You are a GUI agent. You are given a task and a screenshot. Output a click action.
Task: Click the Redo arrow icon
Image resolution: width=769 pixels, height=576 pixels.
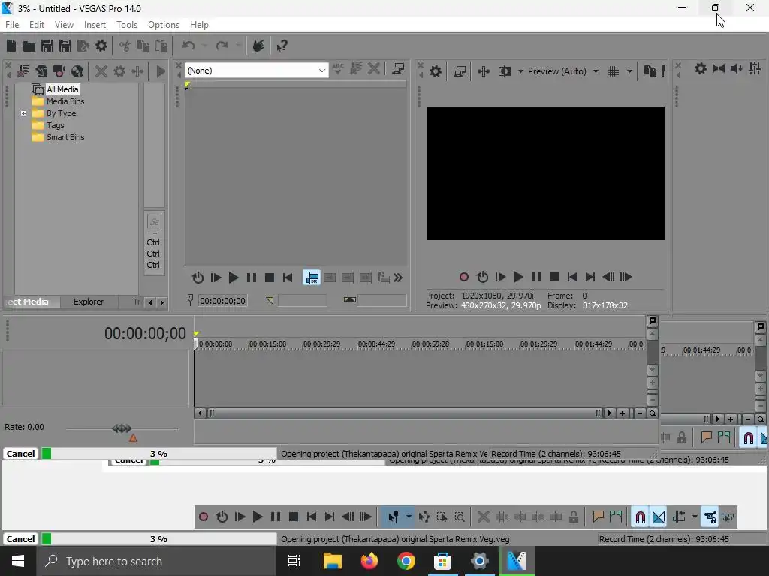point(222,46)
